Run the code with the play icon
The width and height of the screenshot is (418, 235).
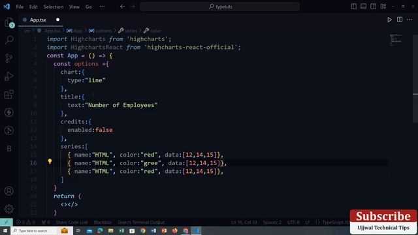[x=389, y=20]
